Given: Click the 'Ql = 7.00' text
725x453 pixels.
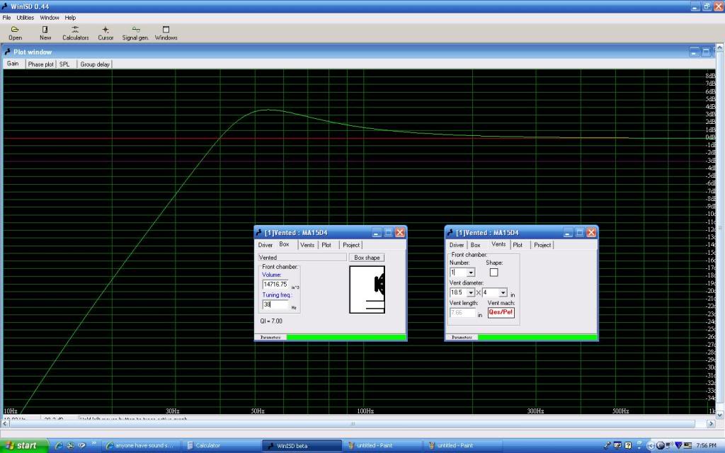Looking at the screenshot, I should click(271, 321).
